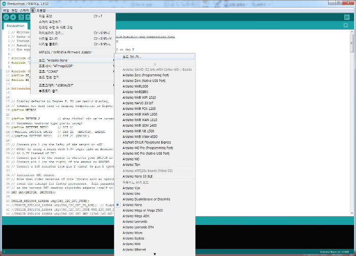The width and height of the screenshot is (356, 256).
Task: Click the Arduino Nano on COM3 status text
Action: tap(334, 252)
